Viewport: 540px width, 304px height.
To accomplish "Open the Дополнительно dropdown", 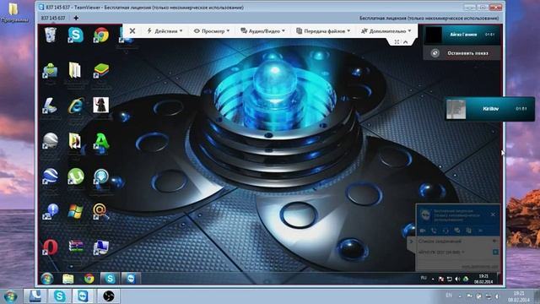I will pyautogui.click(x=386, y=31).
